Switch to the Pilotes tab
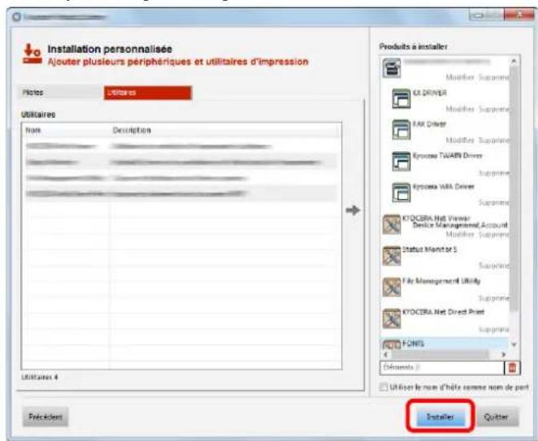The height and width of the screenshot is (441, 538). point(60,93)
